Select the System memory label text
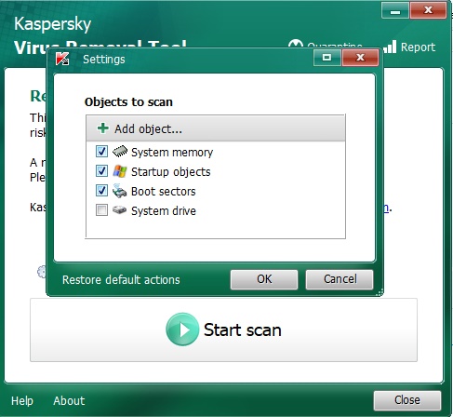Image resolution: width=453 pixels, height=417 pixels. coord(172,153)
